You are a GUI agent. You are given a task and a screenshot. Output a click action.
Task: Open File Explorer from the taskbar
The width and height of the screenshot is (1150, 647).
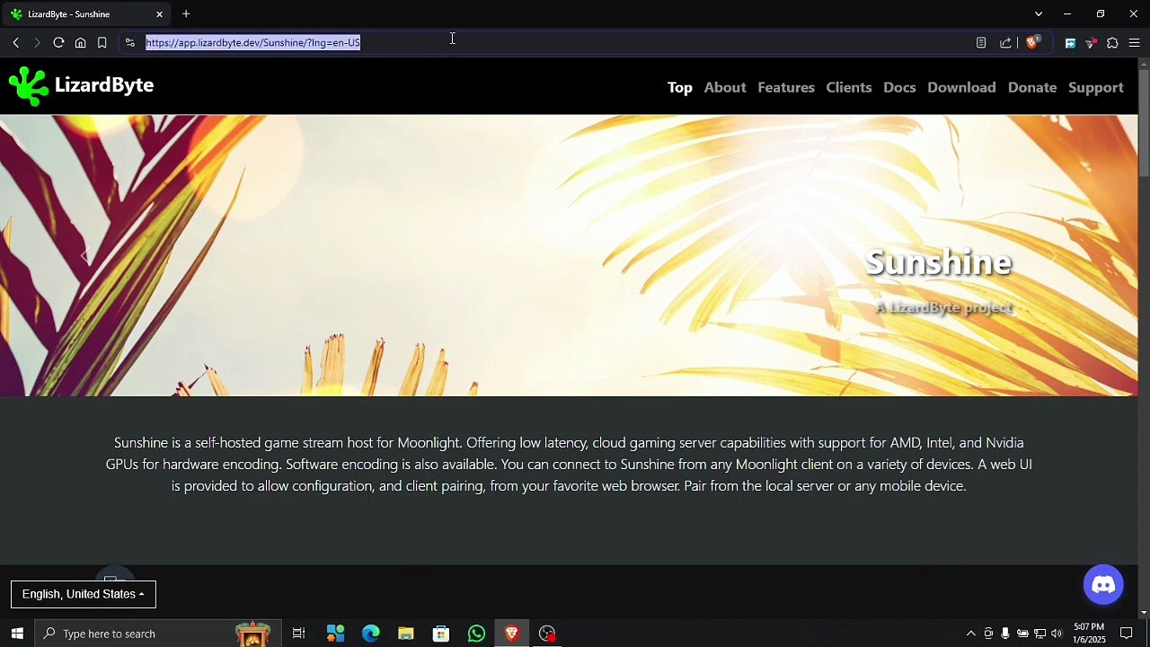[x=405, y=634]
